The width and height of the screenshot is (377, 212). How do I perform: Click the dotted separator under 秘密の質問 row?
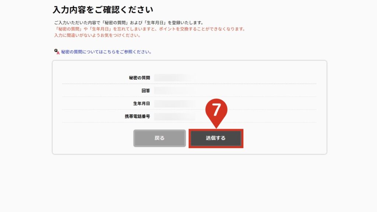[189, 84]
